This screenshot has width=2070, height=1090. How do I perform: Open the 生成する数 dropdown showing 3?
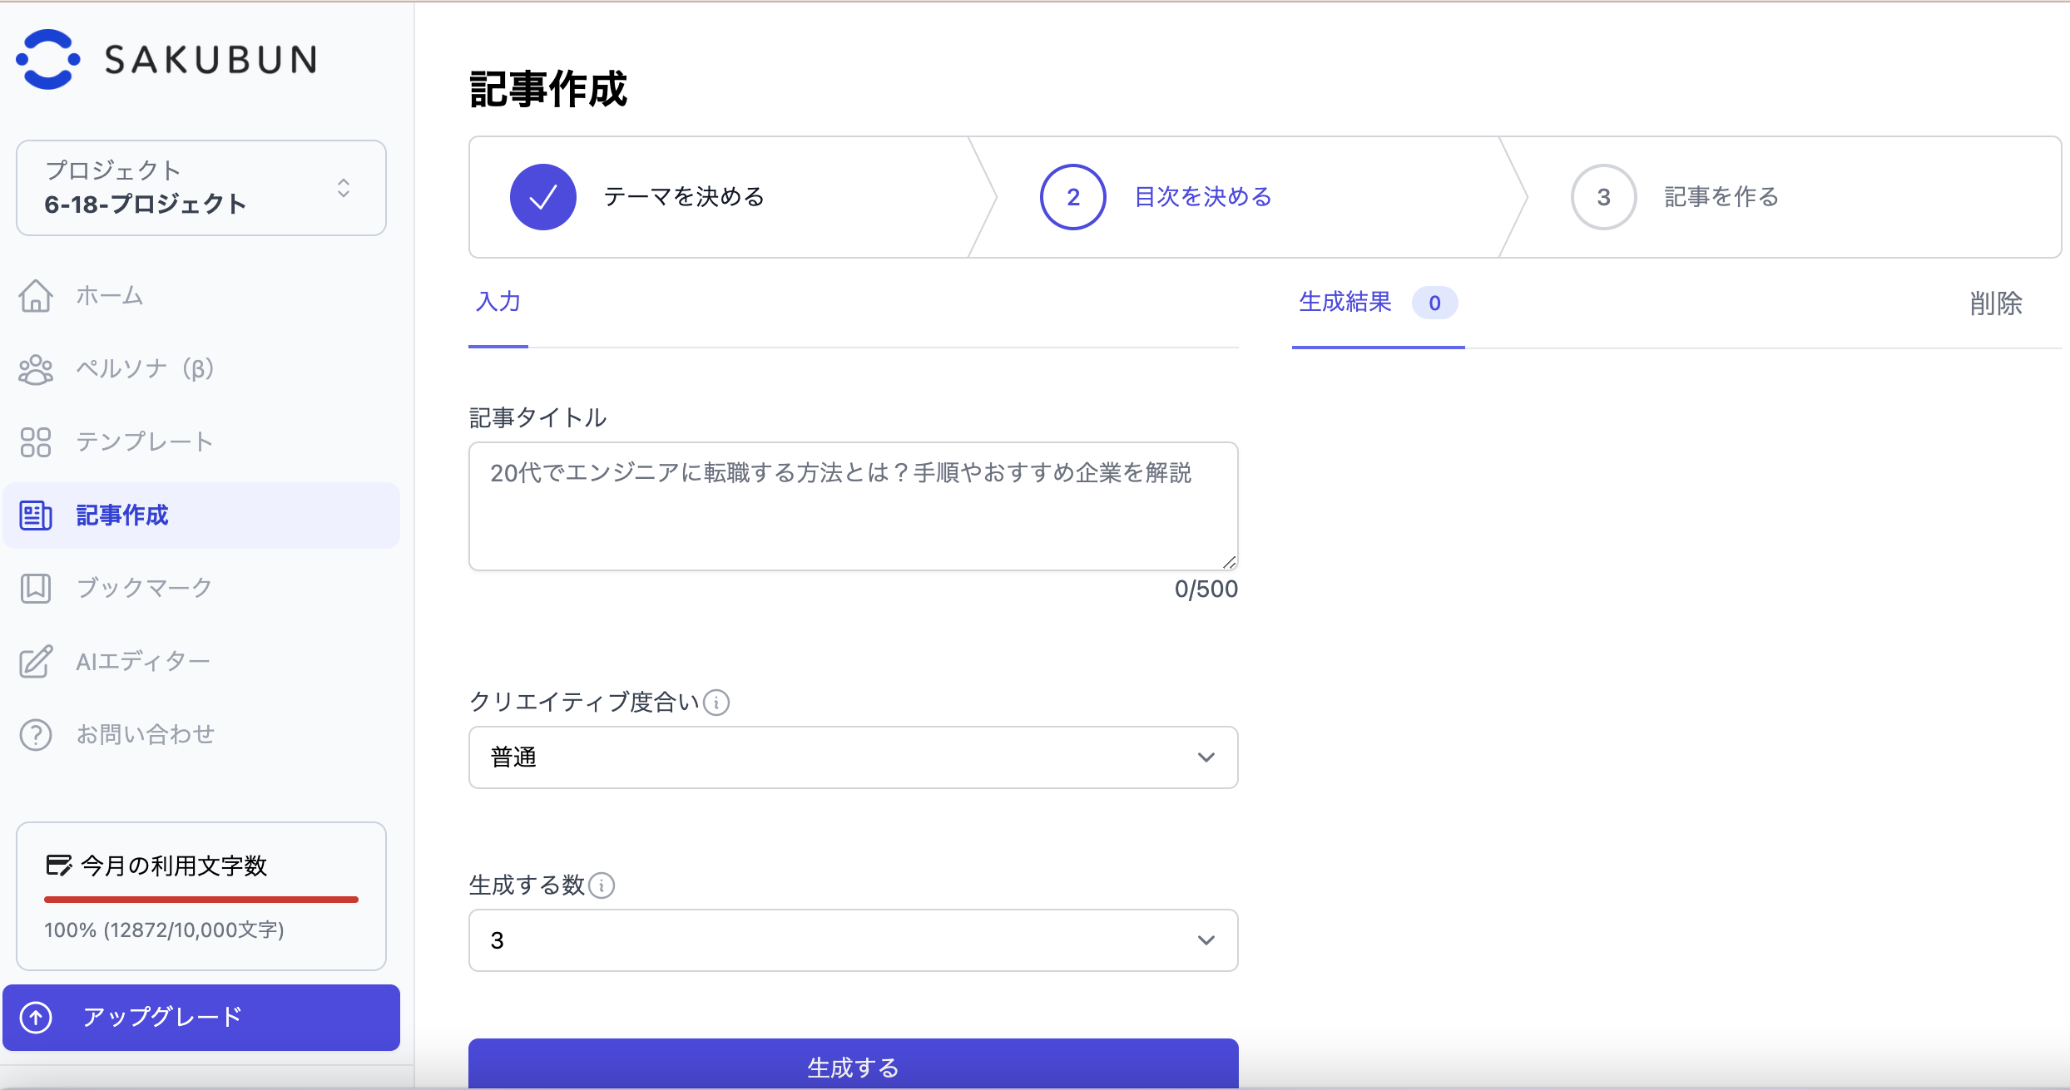click(853, 940)
